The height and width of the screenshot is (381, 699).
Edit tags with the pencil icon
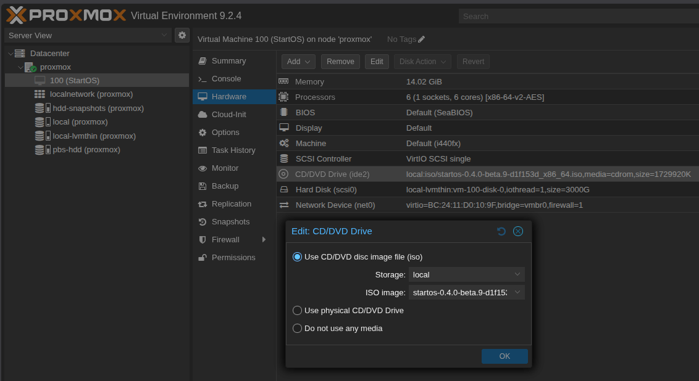coord(421,39)
